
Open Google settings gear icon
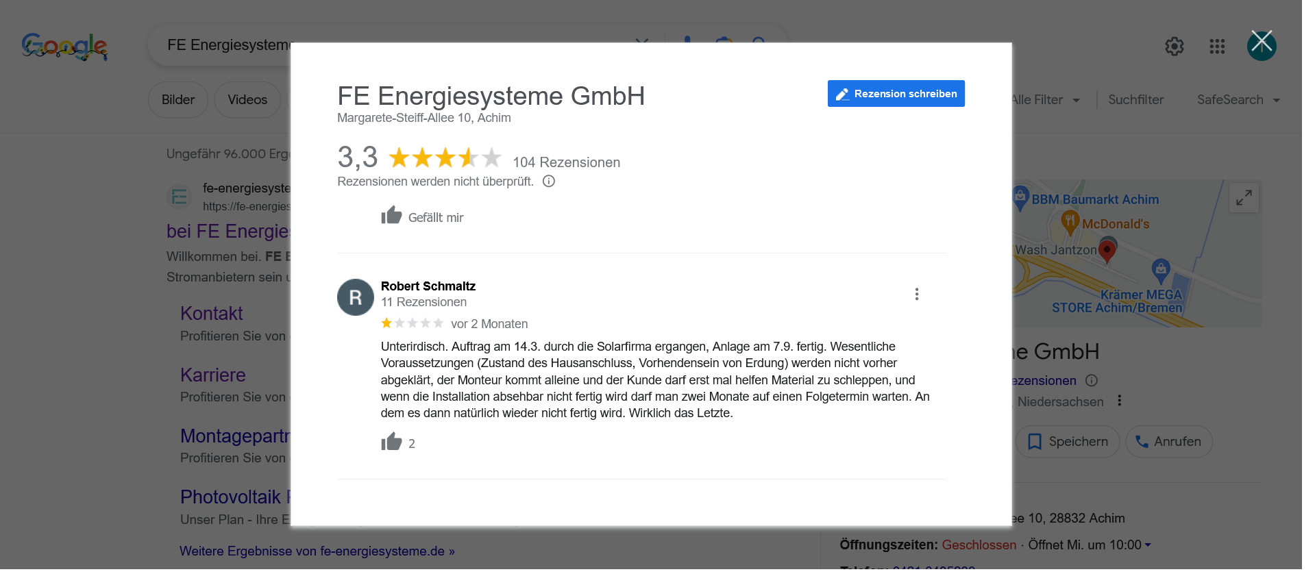1174,47
